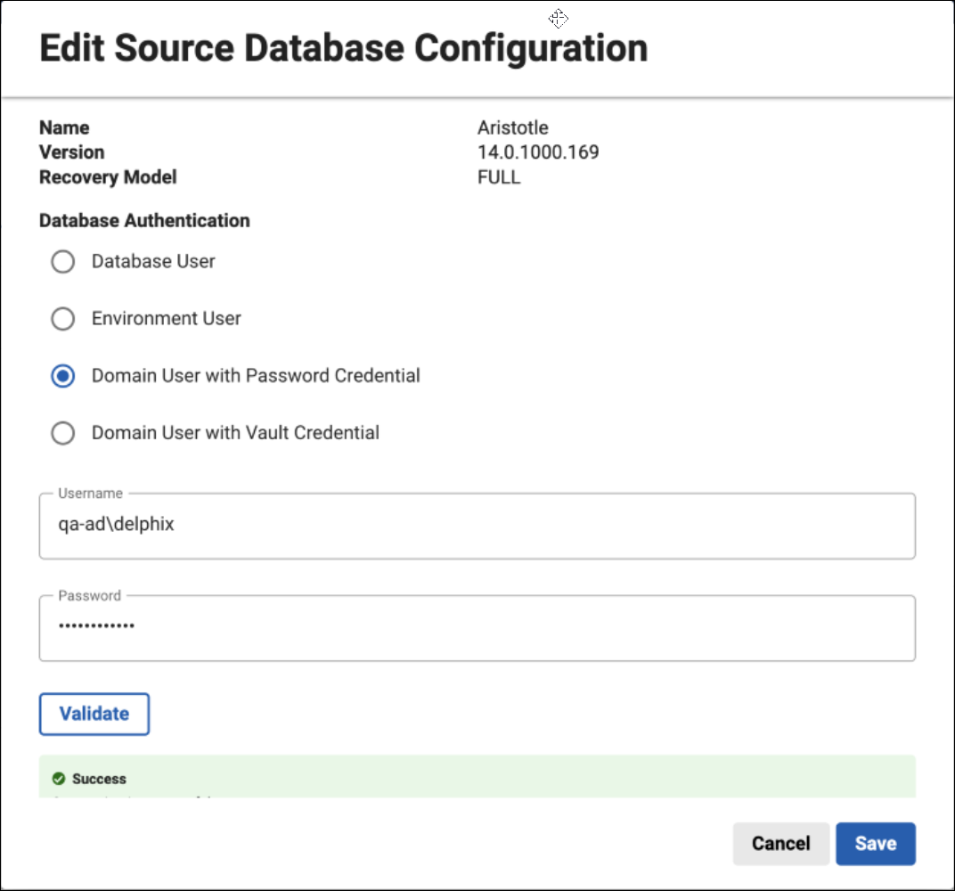The width and height of the screenshot is (955, 891).
Task: Click the database name value Aristotle
Action: coord(512,127)
